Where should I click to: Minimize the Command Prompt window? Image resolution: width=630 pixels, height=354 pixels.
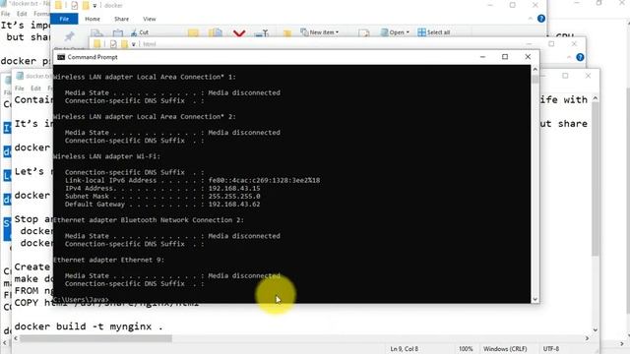[482, 57]
